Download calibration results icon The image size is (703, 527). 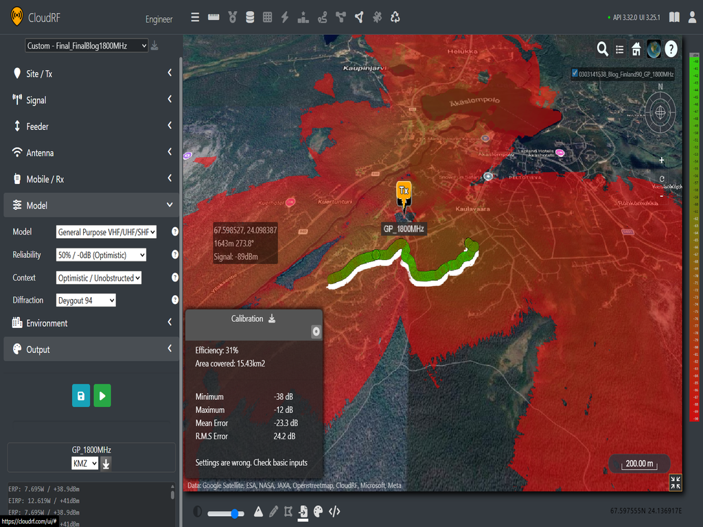point(272,318)
